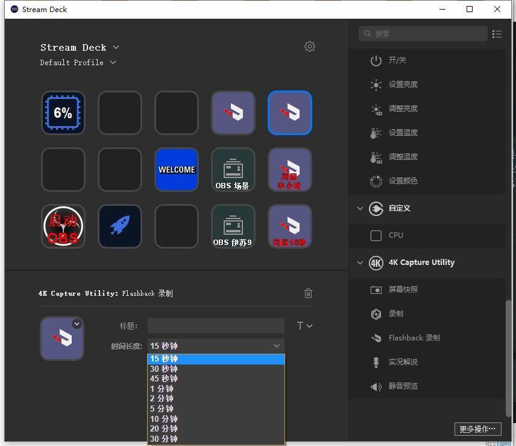The image size is (516, 446).
Task: Choose the Flashback 录制 action in list
Action: pos(427,337)
